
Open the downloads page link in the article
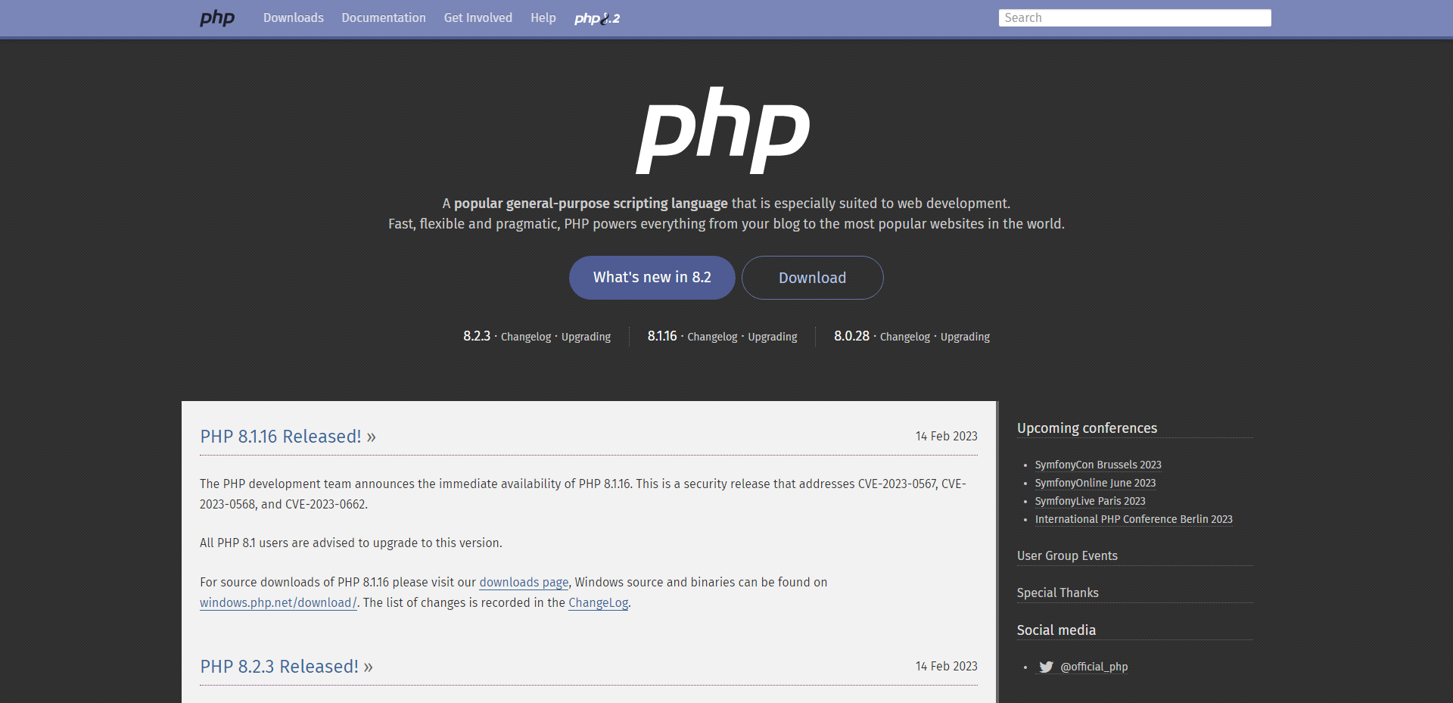point(524,582)
